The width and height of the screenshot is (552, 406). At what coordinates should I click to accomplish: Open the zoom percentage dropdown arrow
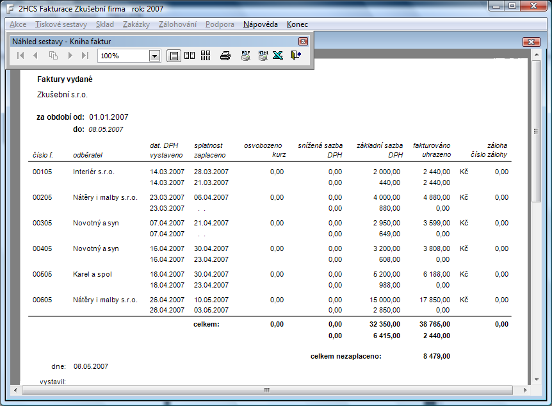tap(154, 56)
